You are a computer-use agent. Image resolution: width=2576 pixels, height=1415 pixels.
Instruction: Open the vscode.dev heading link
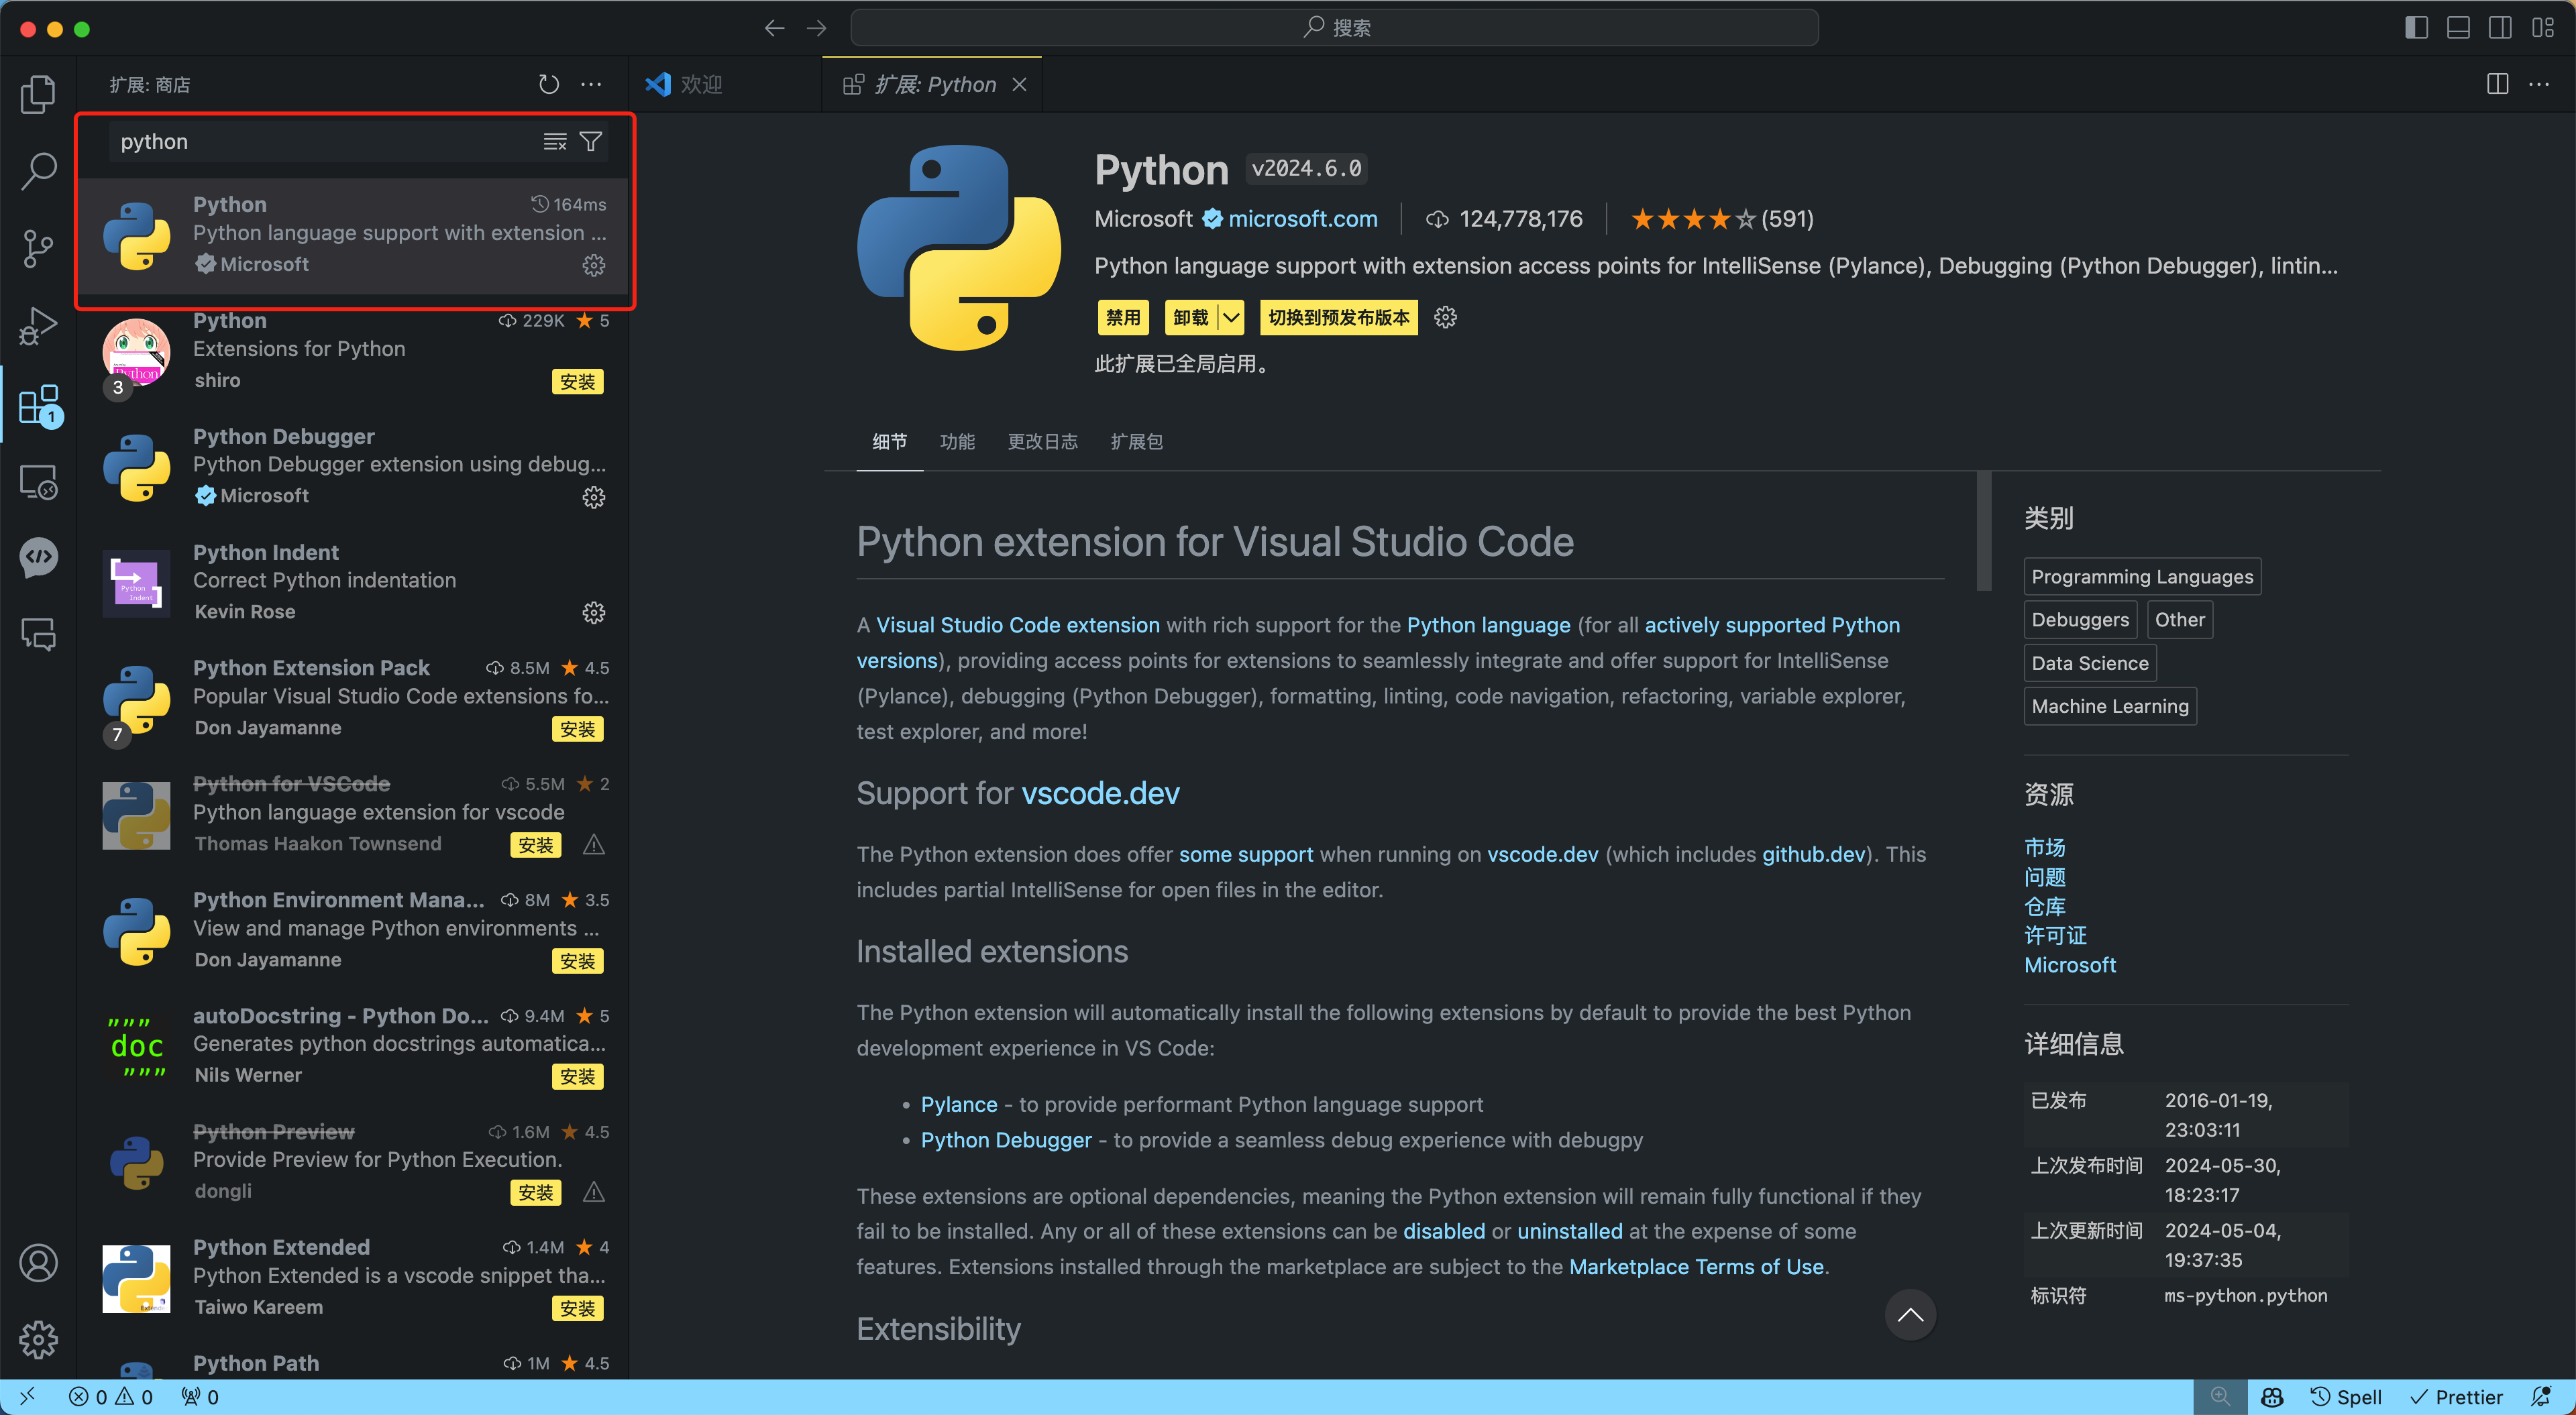click(1100, 793)
